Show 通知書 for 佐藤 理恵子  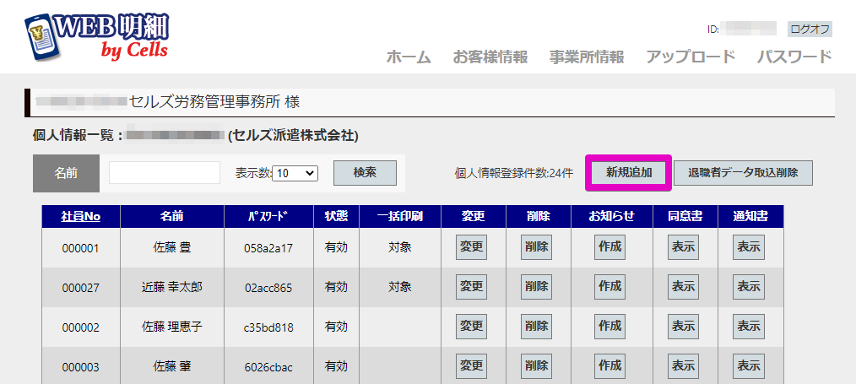click(749, 327)
